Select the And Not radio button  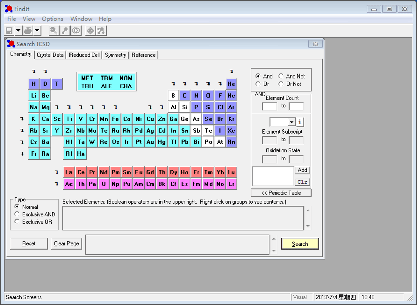coord(281,76)
